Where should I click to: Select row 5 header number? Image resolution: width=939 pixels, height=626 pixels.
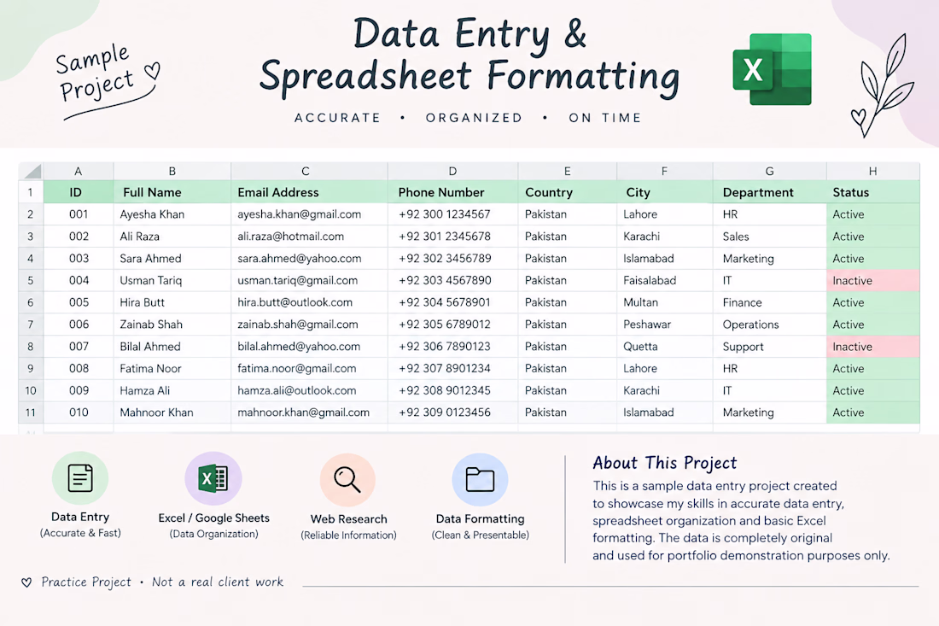(31, 280)
